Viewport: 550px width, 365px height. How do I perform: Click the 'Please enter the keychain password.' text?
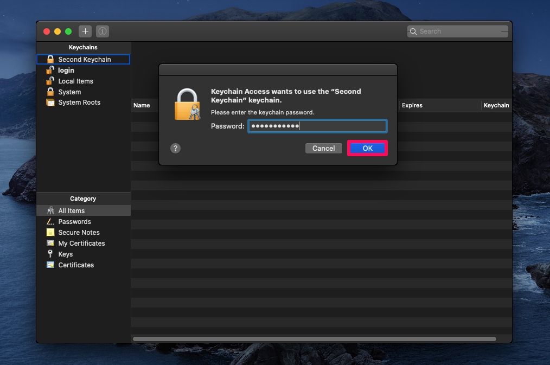tap(263, 112)
